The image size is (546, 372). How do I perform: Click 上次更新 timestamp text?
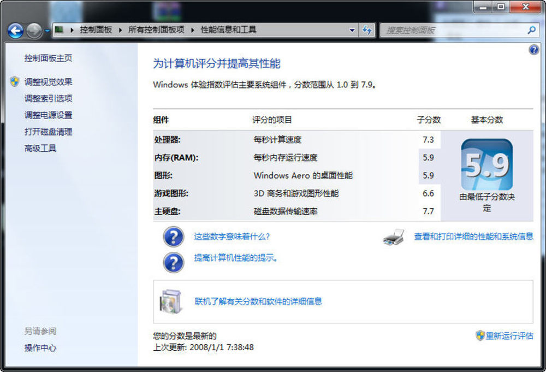tap(203, 347)
